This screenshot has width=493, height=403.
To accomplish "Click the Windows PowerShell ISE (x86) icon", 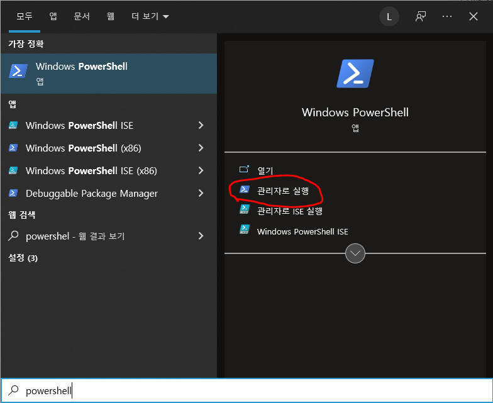I will 13,170.
